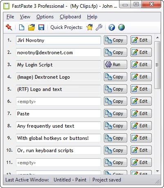The image size is (164, 188).
Task: Copy With global hotkeys or buttons clip
Action: point(115,138)
